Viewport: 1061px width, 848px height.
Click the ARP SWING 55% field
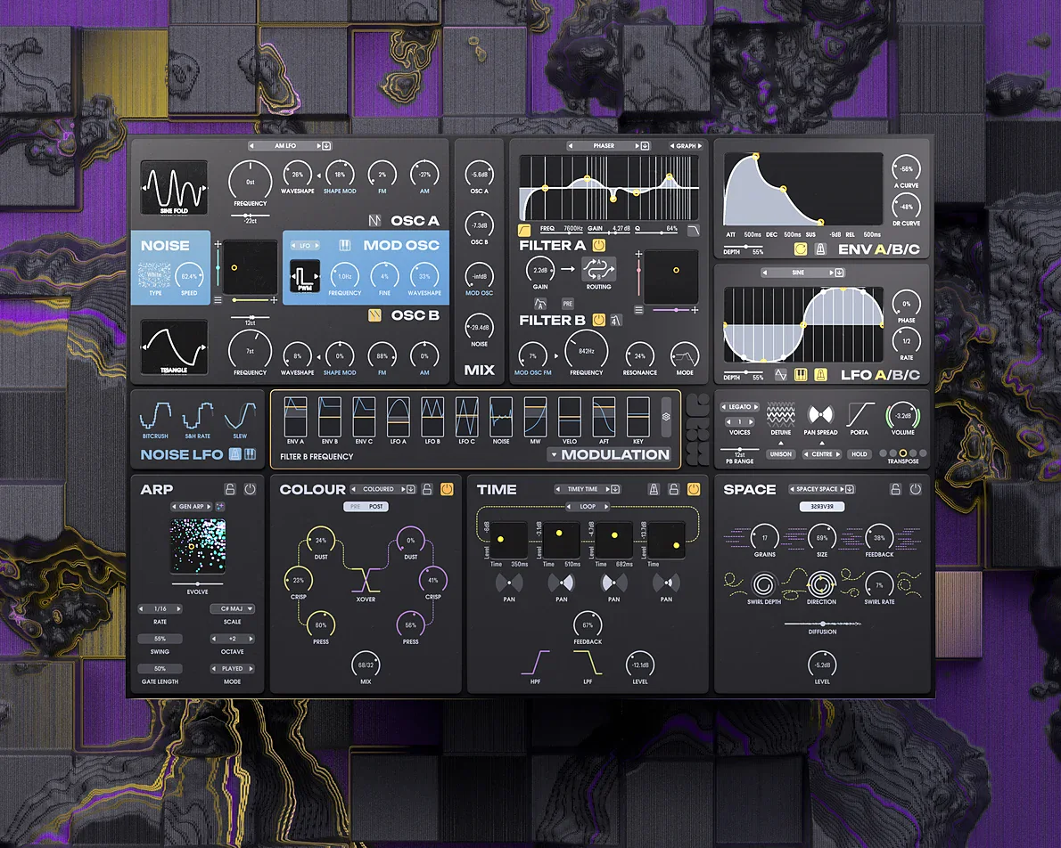point(160,639)
